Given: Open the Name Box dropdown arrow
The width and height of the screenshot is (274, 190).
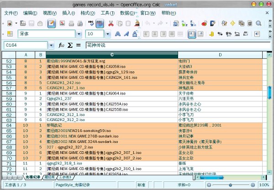Looking at the screenshot, I should (x=51, y=45).
